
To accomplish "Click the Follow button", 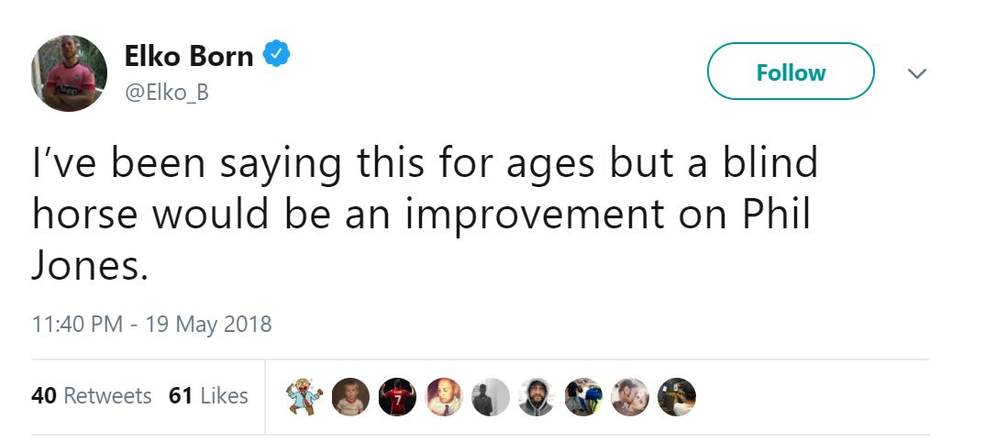I will 791,72.
